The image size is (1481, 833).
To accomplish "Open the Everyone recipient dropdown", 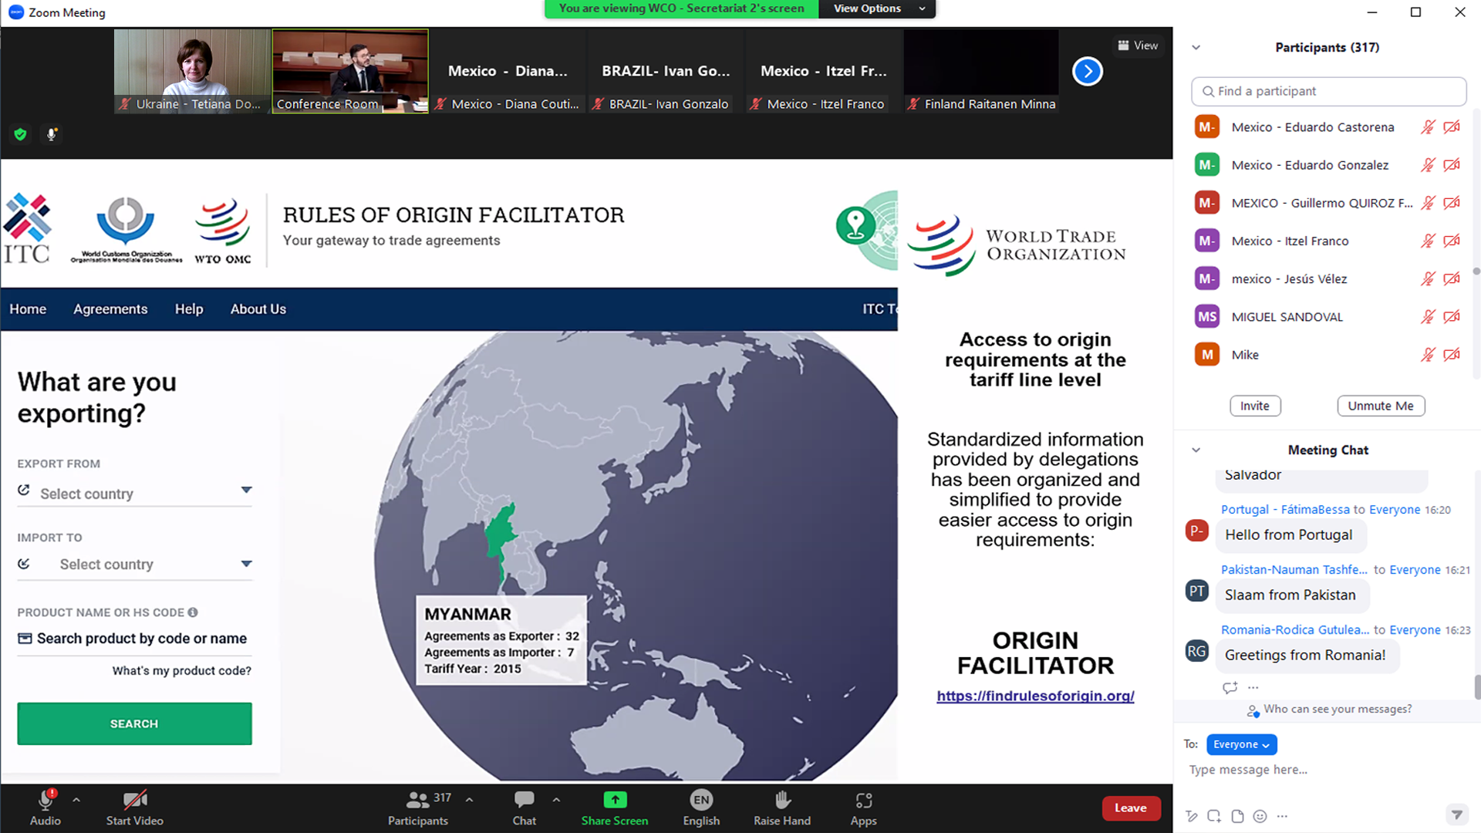I will click(x=1241, y=744).
